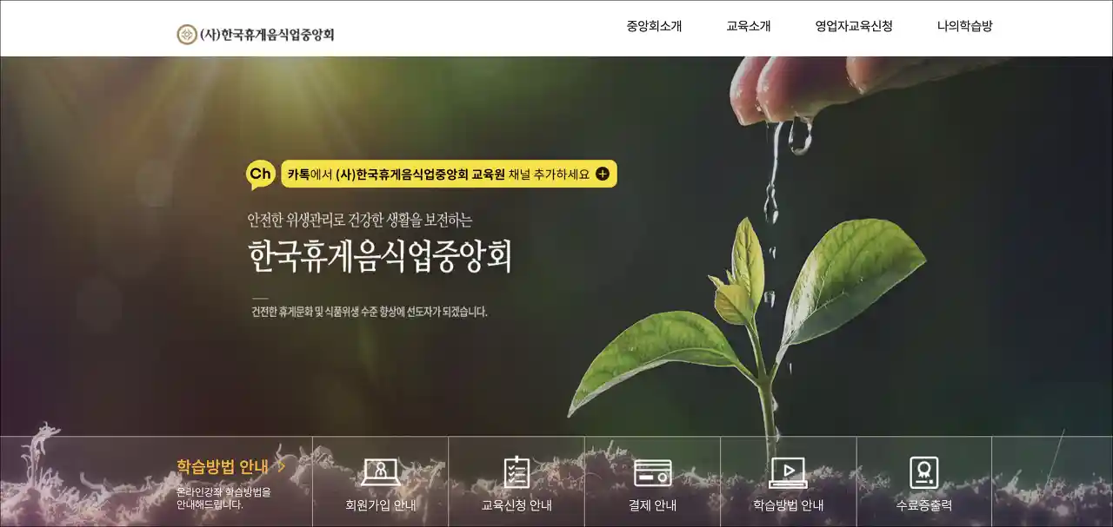Click the 안전한 위생관리로 건강한 생활을 보전하는 text

pos(360,220)
